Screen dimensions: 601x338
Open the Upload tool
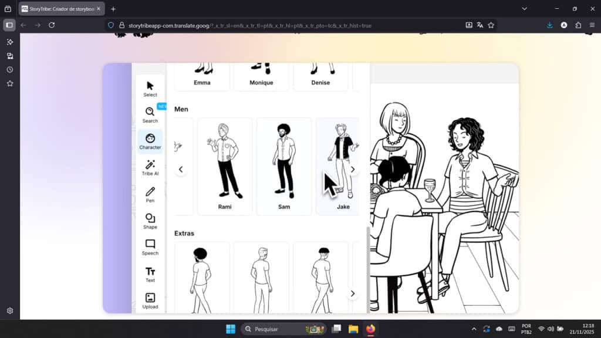pos(150,300)
